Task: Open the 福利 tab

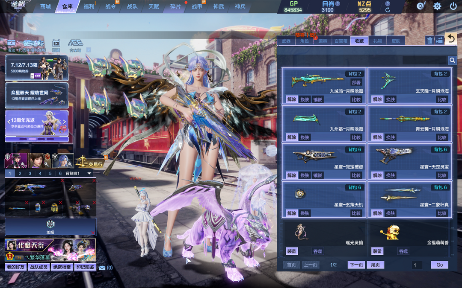Action: point(89,6)
